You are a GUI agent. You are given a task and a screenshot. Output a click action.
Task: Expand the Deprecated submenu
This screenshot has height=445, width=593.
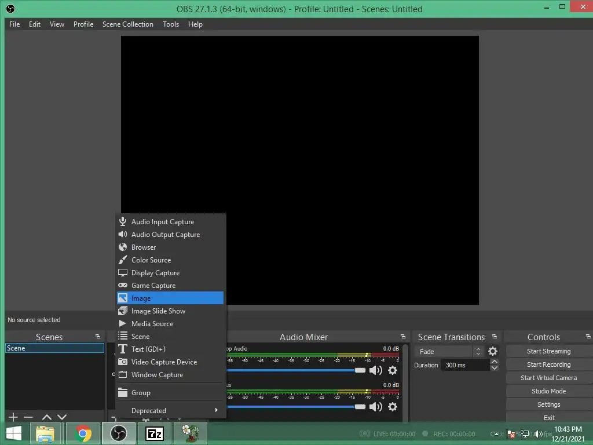170,411
